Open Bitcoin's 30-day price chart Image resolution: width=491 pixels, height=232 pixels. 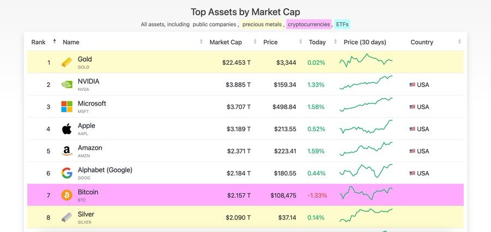(366, 194)
